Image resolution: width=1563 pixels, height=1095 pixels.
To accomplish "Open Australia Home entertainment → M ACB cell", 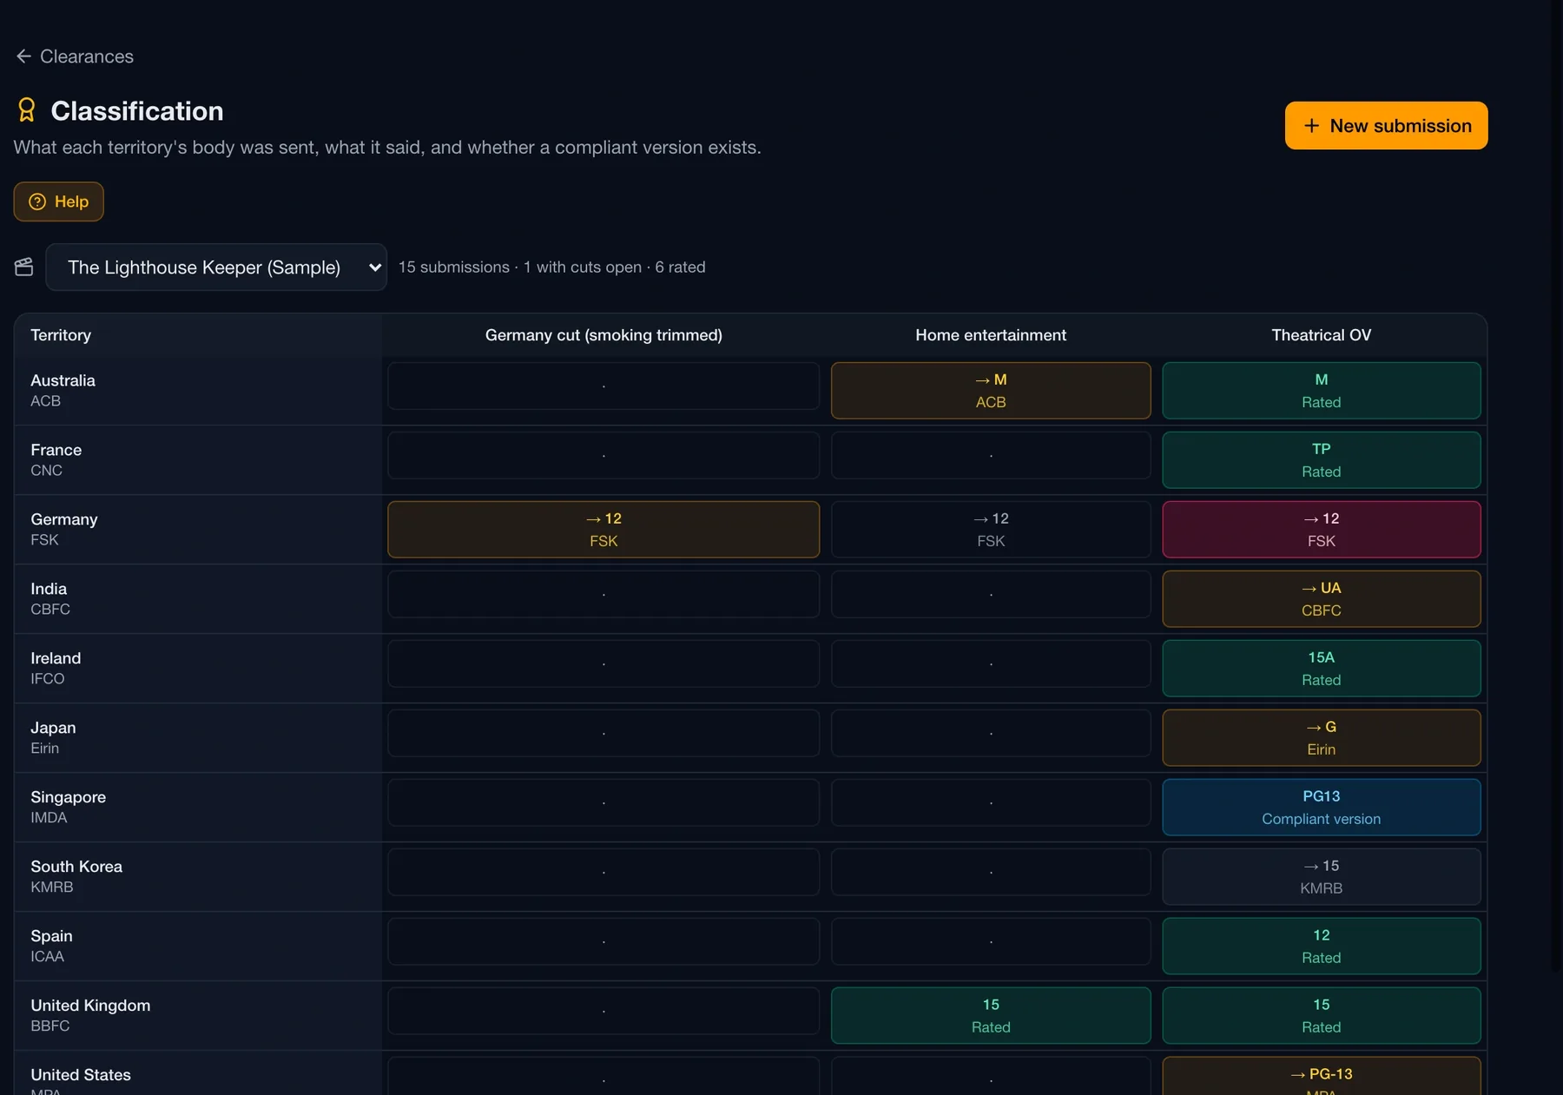I will point(991,391).
